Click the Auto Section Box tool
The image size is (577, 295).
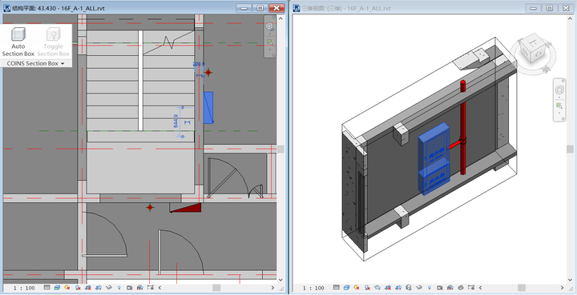tap(18, 42)
